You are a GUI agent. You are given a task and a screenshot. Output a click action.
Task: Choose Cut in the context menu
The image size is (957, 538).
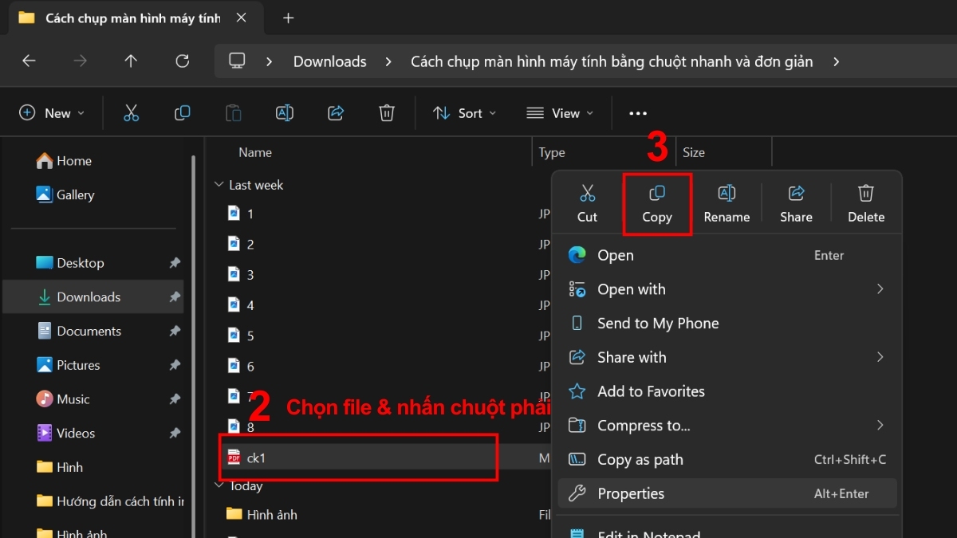[x=588, y=203]
